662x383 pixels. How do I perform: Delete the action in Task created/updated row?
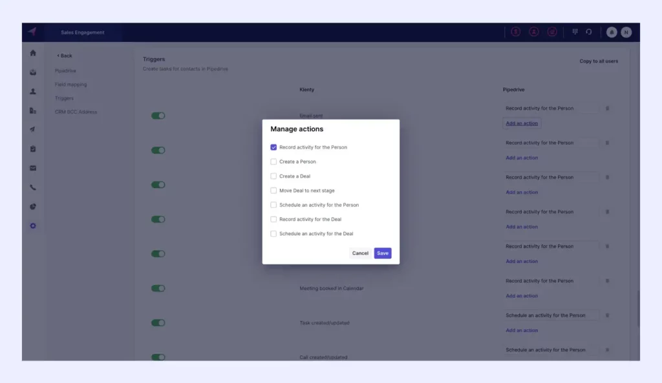point(608,316)
